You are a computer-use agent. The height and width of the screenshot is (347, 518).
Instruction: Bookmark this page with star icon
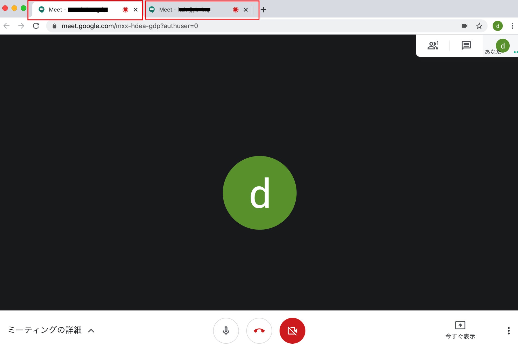pyautogui.click(x=479, y=26)
